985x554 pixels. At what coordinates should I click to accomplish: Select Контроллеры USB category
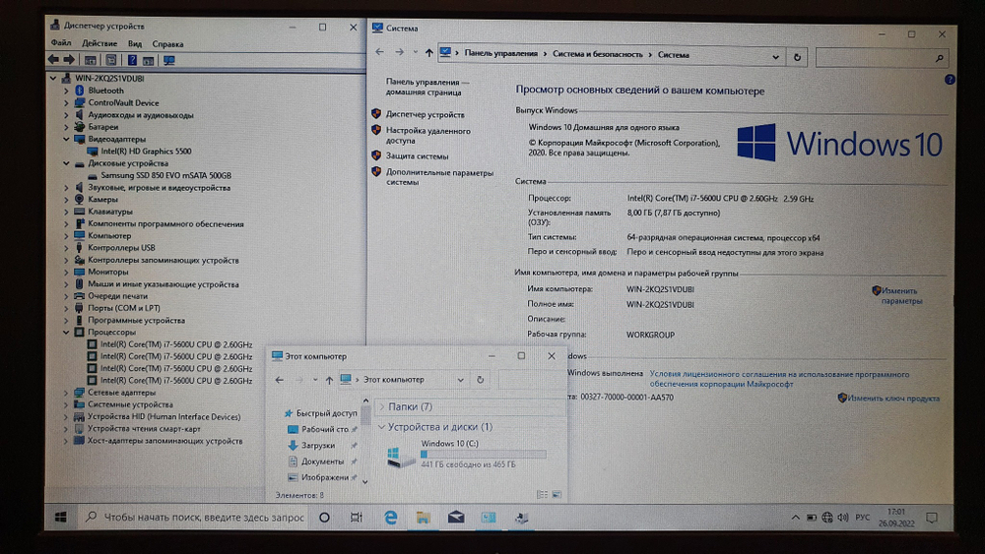click(121, 248)
